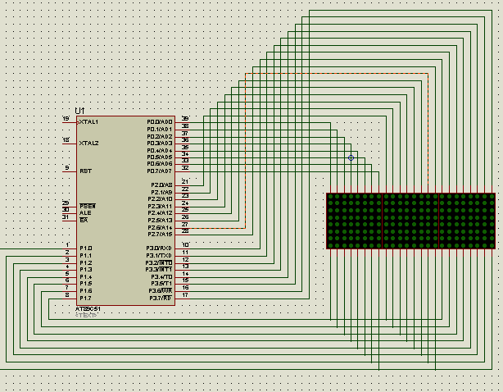Select the <TEXT> placeholder under the chip

(x=86, y=315)
